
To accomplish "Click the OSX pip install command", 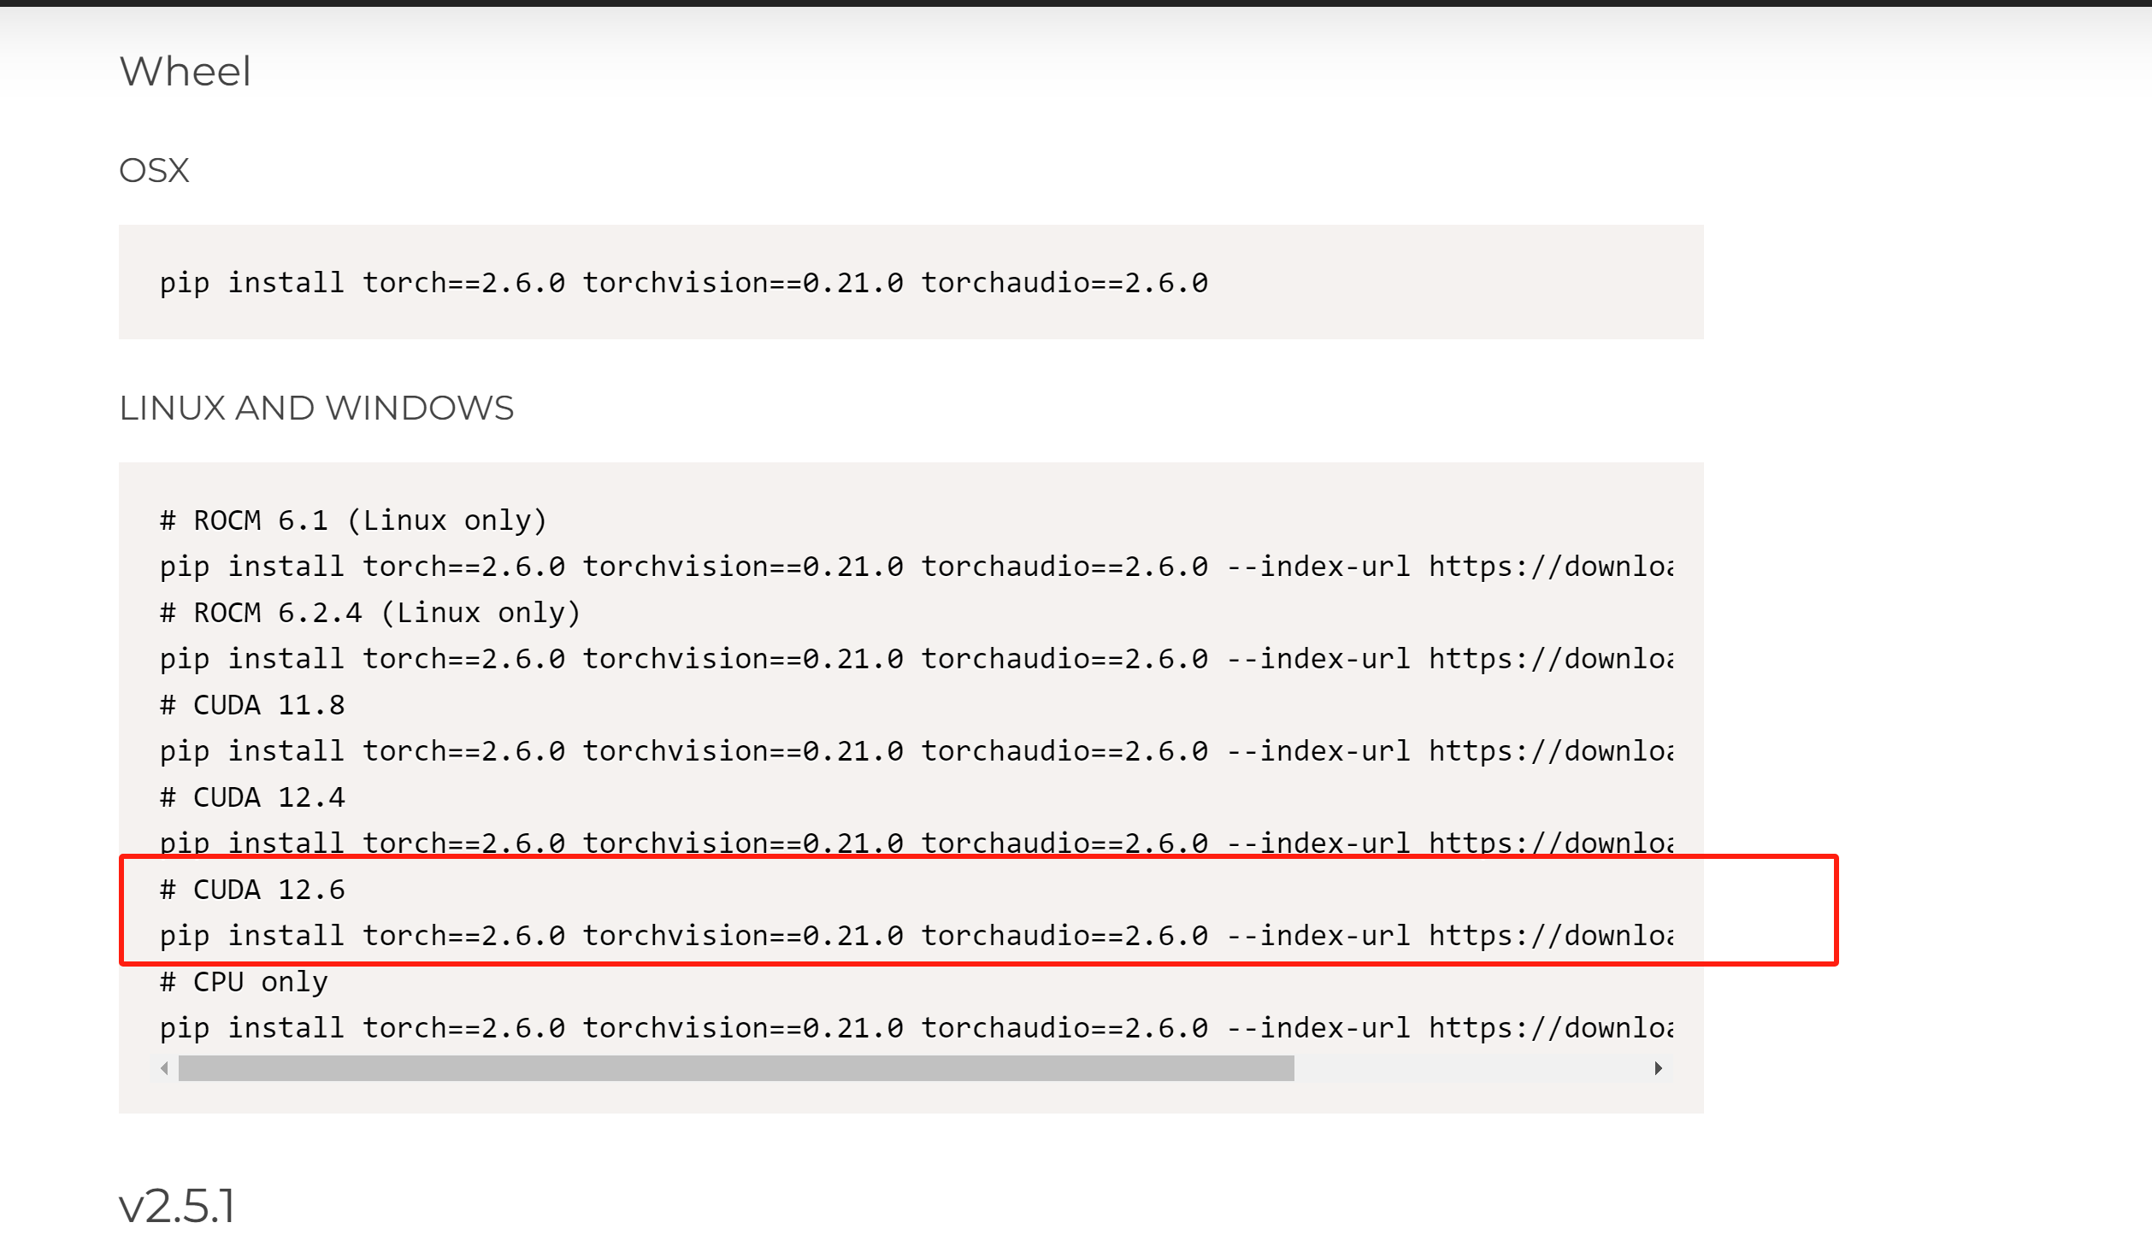I will (683, 283).
